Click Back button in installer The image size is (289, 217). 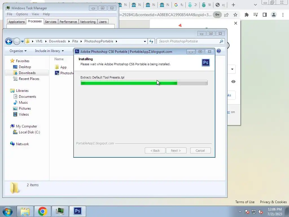click(x=155, y=151)
